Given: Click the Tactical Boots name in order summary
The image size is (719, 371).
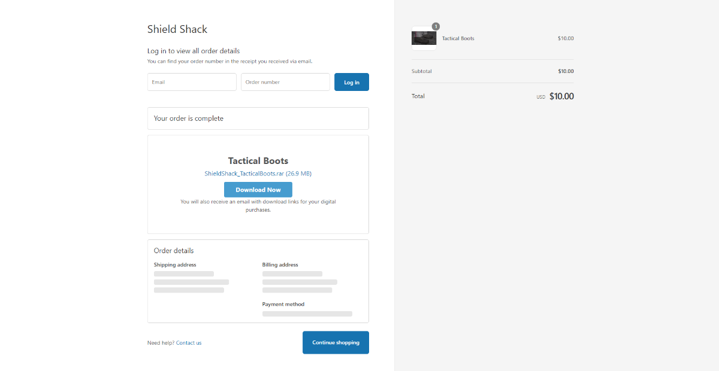Looking at the screenshot, I should [x=458, y=38].
